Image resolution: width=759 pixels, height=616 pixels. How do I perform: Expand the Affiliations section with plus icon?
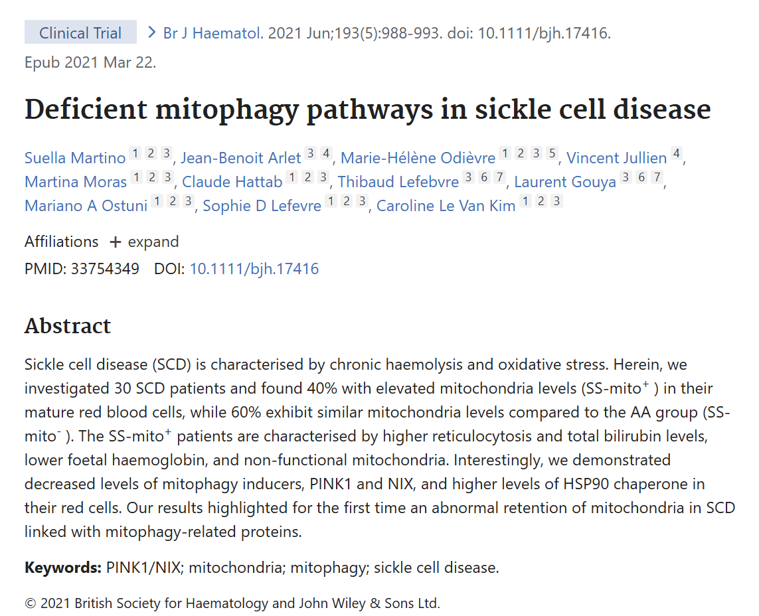pos(144,242)
